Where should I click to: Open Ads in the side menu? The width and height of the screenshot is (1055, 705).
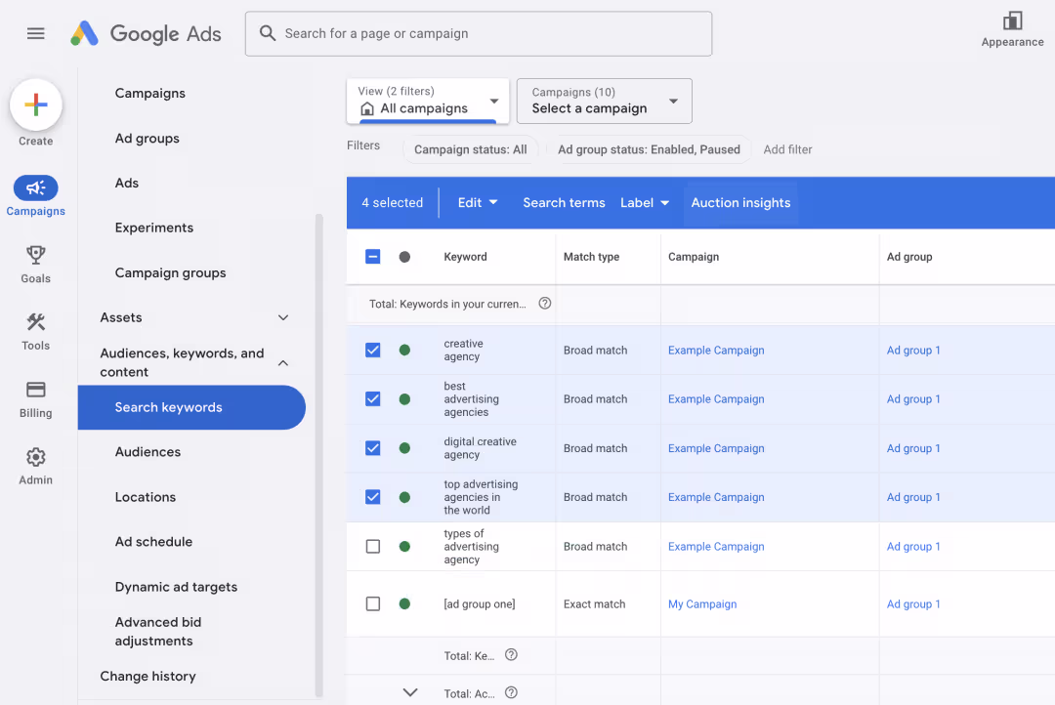click(126, 183)
